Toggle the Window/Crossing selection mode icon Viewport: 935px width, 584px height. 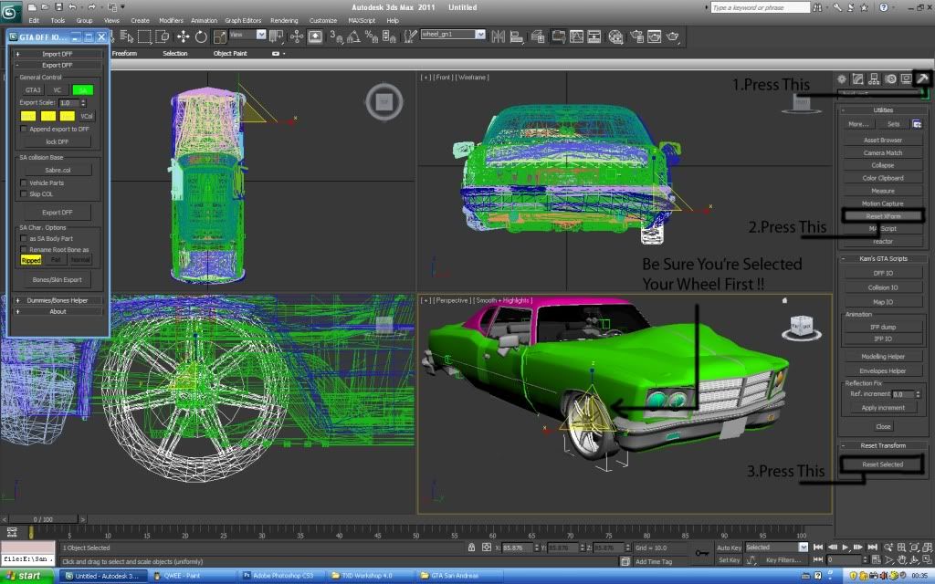pyautogui.click(x=163, y=36)
